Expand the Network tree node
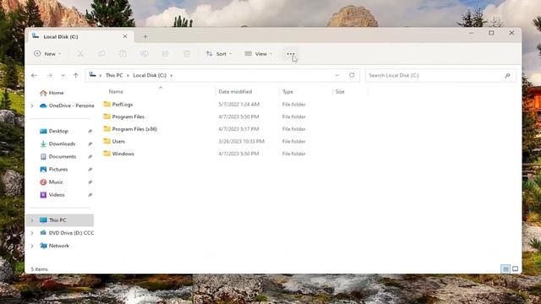This screenshot has width=541, height=304. click(x=32, y=246)
